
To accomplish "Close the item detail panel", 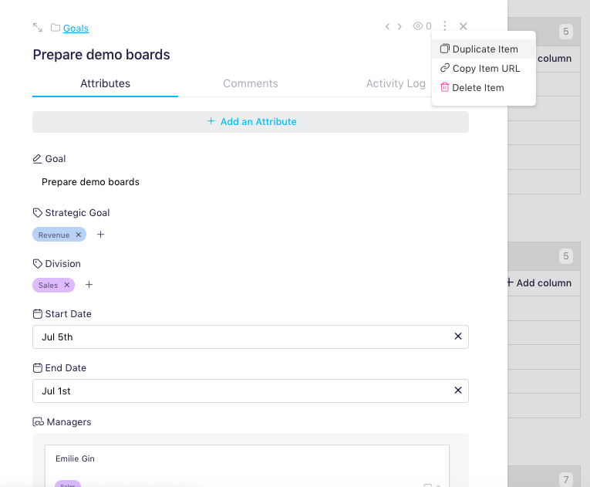I will 464,26.
